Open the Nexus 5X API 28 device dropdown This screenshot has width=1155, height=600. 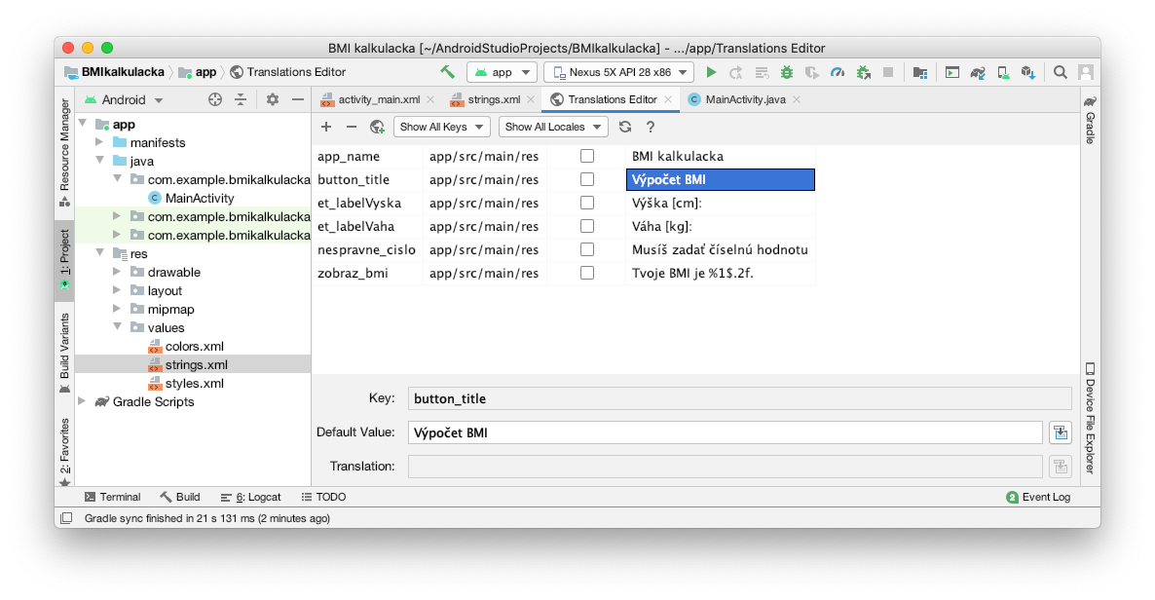click(618, 72)
